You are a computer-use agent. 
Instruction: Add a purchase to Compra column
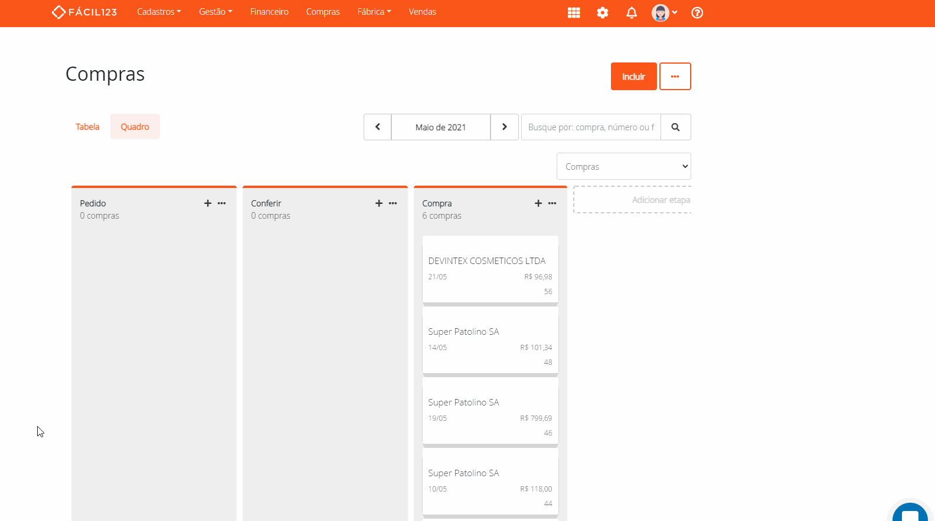(x=538, y=203)
